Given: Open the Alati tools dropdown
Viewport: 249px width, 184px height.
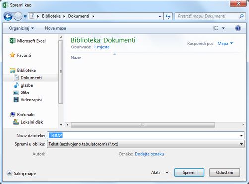Looking at the screenshot, I should [x=159, y=173].
